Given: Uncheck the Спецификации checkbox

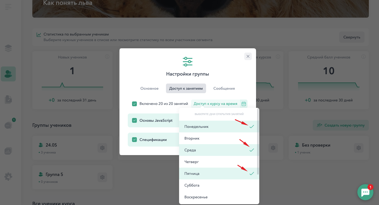Looking at the screenshot, I should click(x=134, y=140).
